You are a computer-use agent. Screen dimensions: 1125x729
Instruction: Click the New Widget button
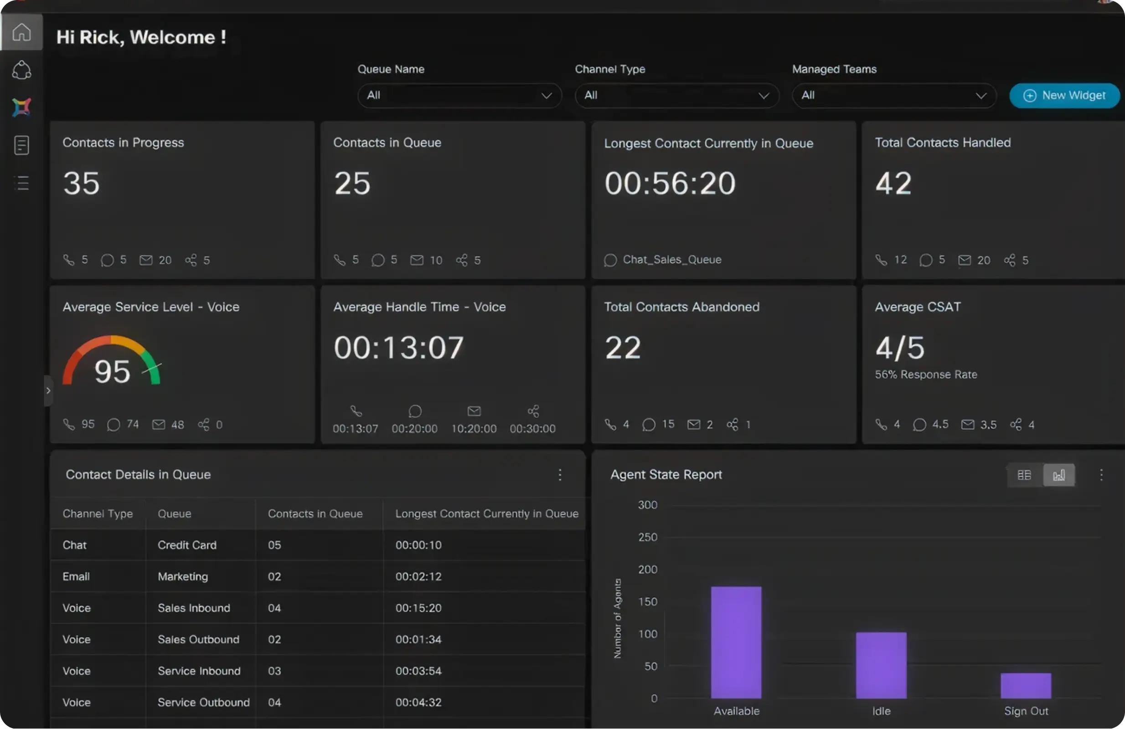point(1064,95)
